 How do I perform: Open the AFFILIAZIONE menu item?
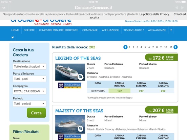coord(110,30)
